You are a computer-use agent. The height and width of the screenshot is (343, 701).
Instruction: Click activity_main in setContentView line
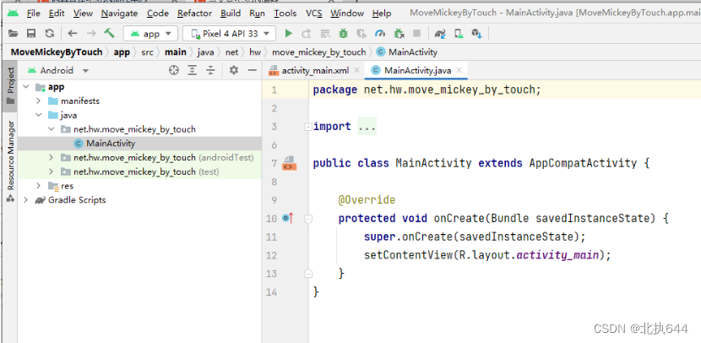click(557, 255)
